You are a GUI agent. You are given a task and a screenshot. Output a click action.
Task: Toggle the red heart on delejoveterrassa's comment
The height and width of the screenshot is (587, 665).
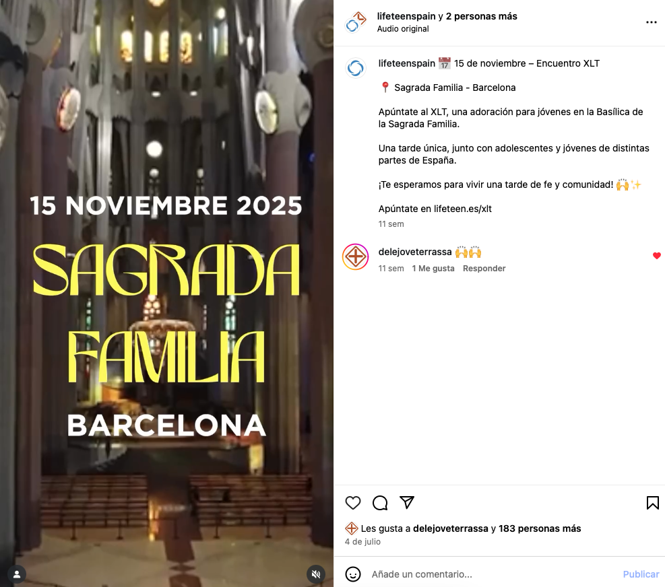[x=656, y=256]
